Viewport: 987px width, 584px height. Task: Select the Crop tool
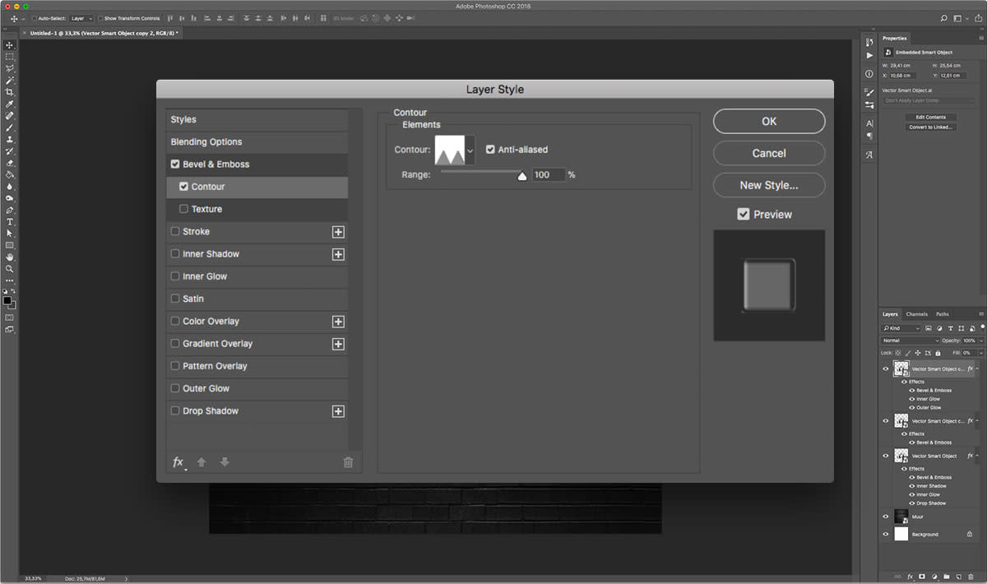(10, 91)
